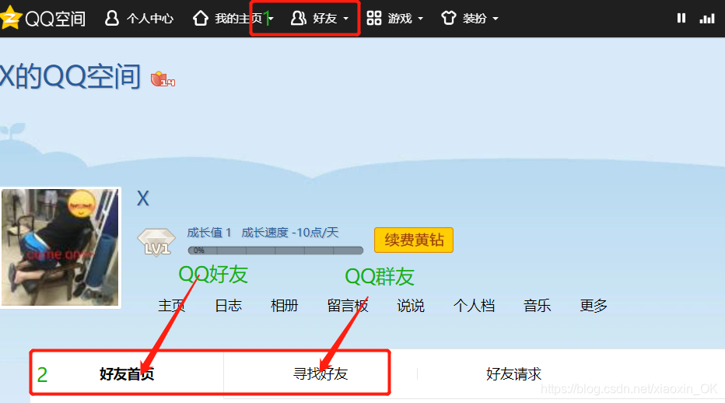This screenshot has height=403, width=725.
Task: Select the 寻找好友 tab
Action: (x=320, y=374)
